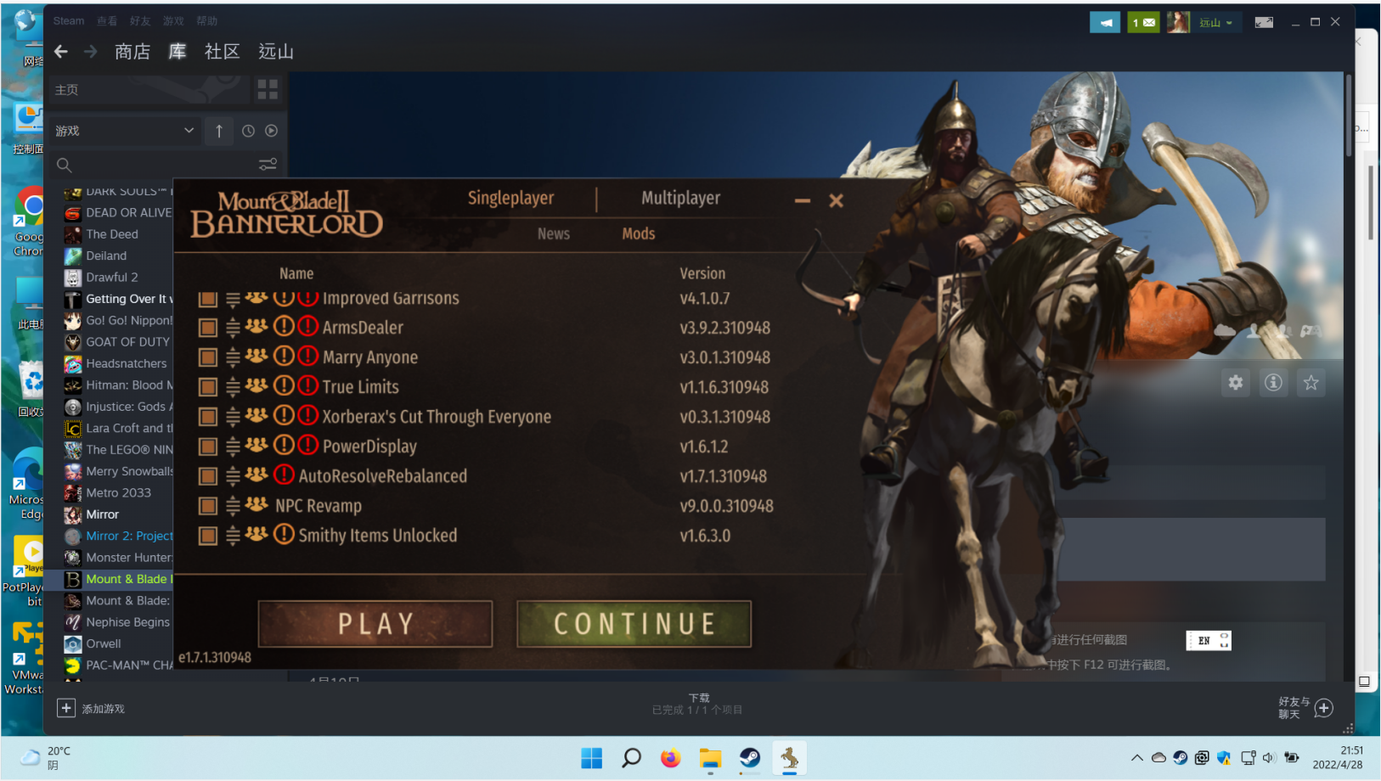Click the library search magnifier
This screenshot has height=781, width=1381.
[x=65, y=165]
